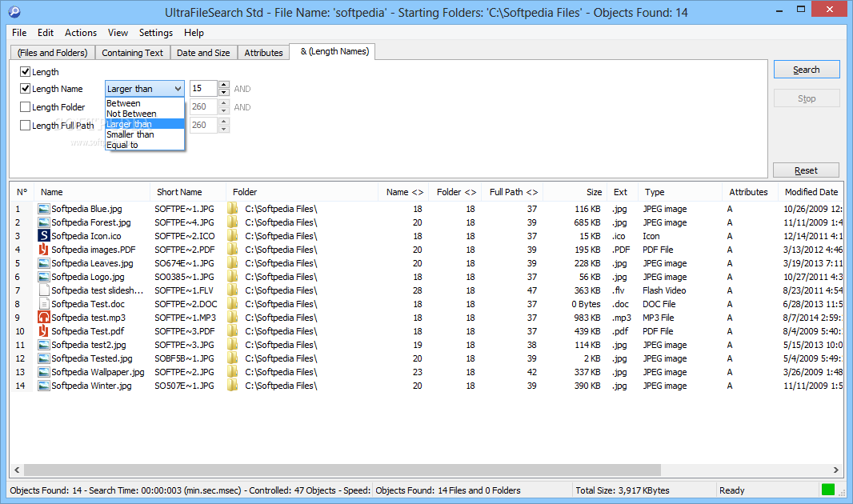Click the folder icon in row 7
Image resolution: width=853 pixels, height=504 pixels.
(x=233, y=290)
